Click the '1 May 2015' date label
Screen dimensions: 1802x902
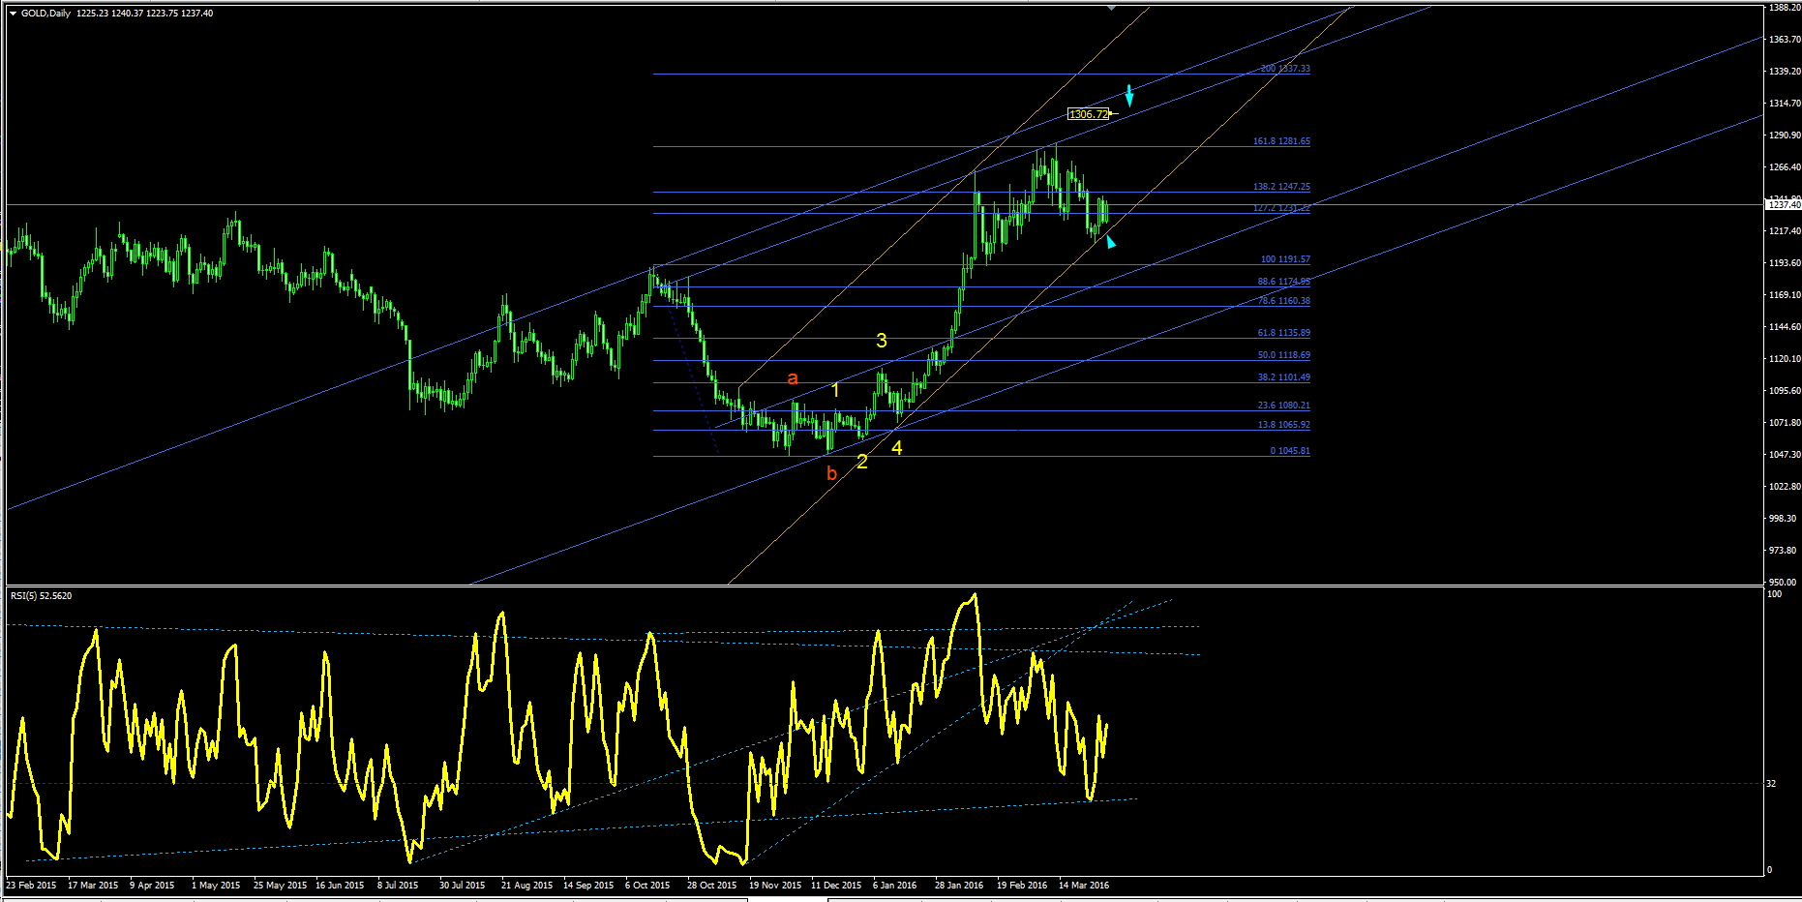(216, 886)
